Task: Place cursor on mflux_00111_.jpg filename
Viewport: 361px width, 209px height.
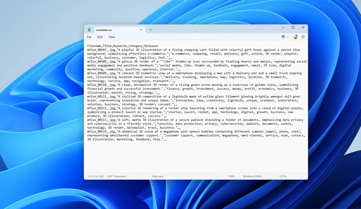Action: click(101, 96)
